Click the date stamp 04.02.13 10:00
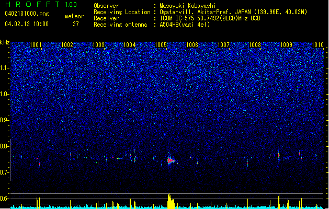The image size is (329, 209). pyautogui.click(x=27, y=24)
